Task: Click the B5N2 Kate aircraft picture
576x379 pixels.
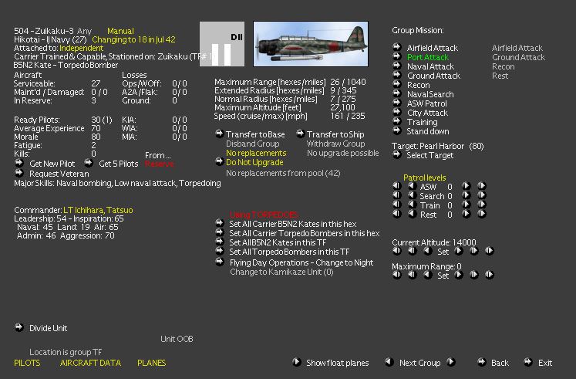Action: pos(311,44)
